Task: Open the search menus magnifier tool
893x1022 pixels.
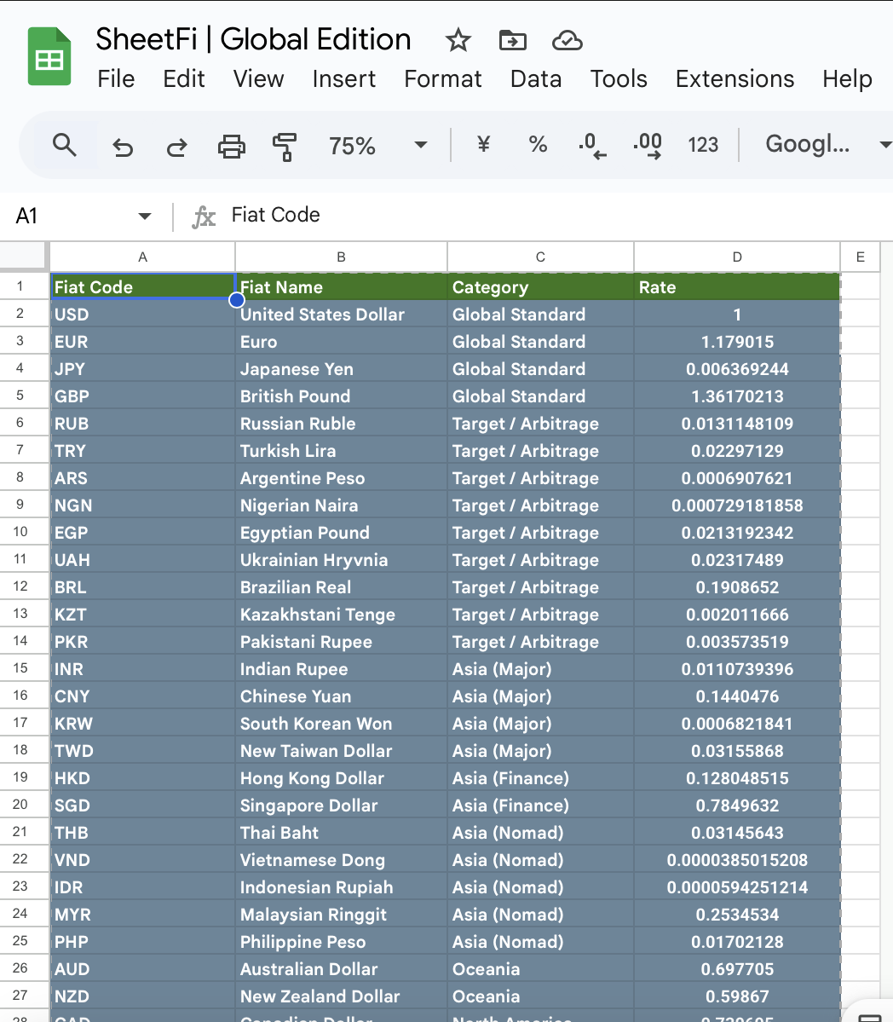Action: (65, 145)
